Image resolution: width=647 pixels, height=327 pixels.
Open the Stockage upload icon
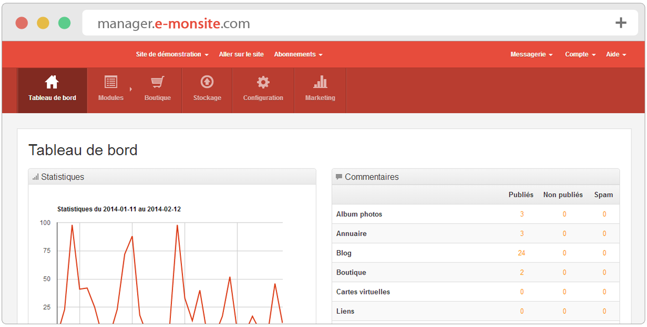click(x=207, y=82)
